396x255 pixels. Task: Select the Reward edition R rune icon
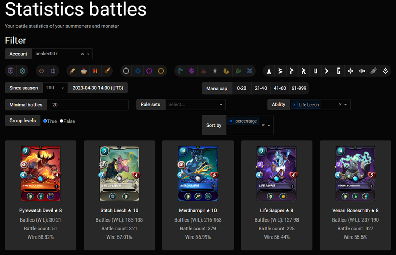pyautogui.click(x=304, y=71)
